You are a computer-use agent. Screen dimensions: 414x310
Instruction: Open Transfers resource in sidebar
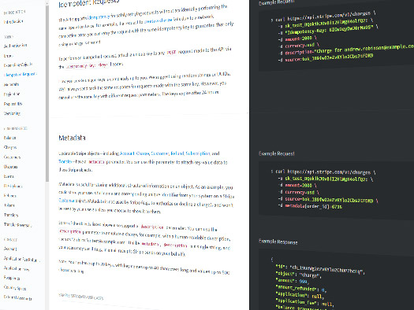click(11, 215)
